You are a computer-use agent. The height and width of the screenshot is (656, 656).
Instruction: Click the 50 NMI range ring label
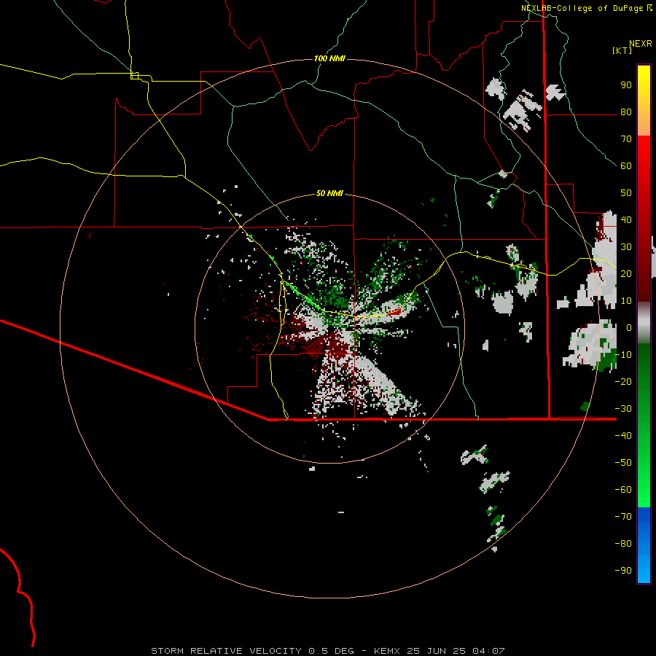(x=329, y=193)
